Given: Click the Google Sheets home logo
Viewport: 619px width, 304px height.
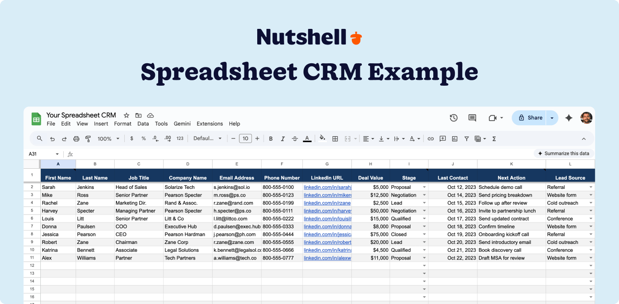Looking at the screenshot, I should pyautogui.click(x=36, y=119).
